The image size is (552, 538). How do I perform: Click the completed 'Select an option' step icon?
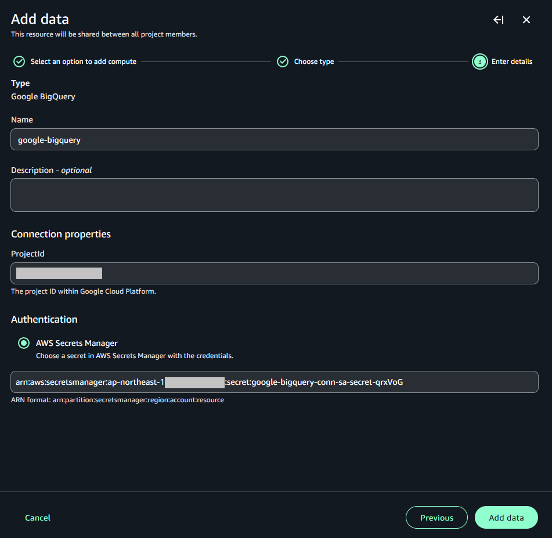coord(19,62)
